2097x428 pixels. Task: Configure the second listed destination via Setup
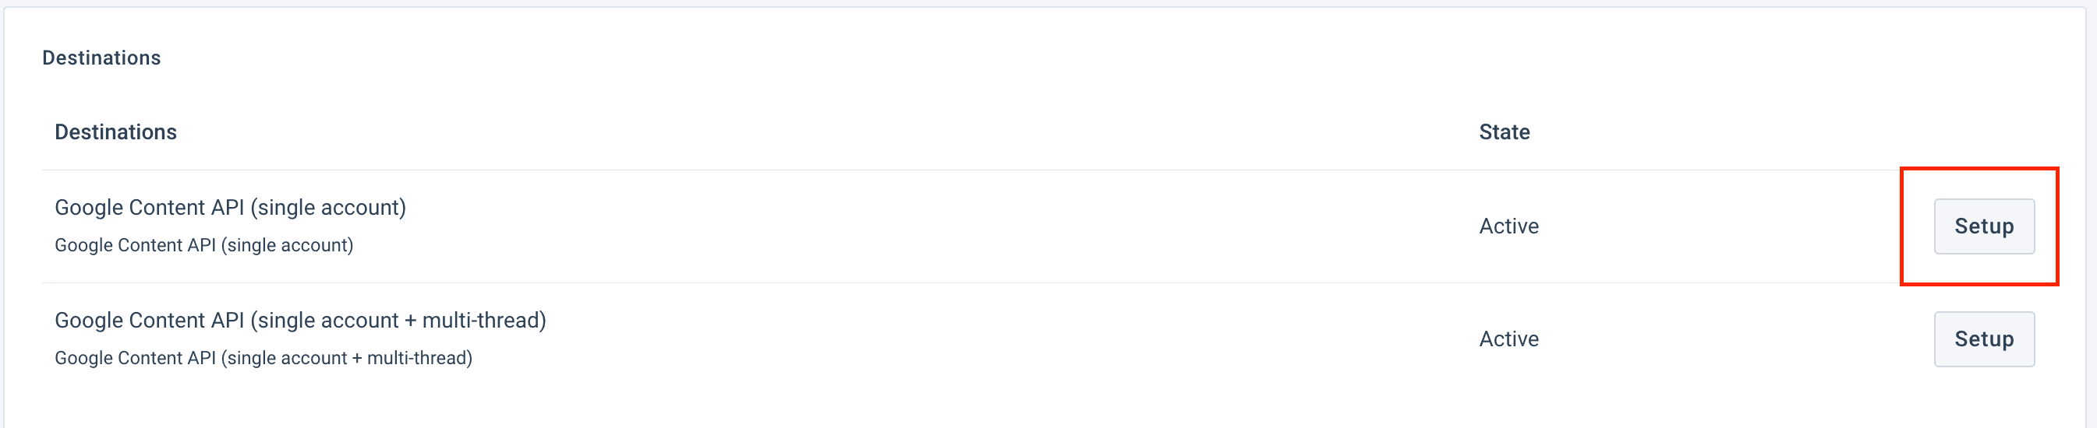tap(1983, 339)
